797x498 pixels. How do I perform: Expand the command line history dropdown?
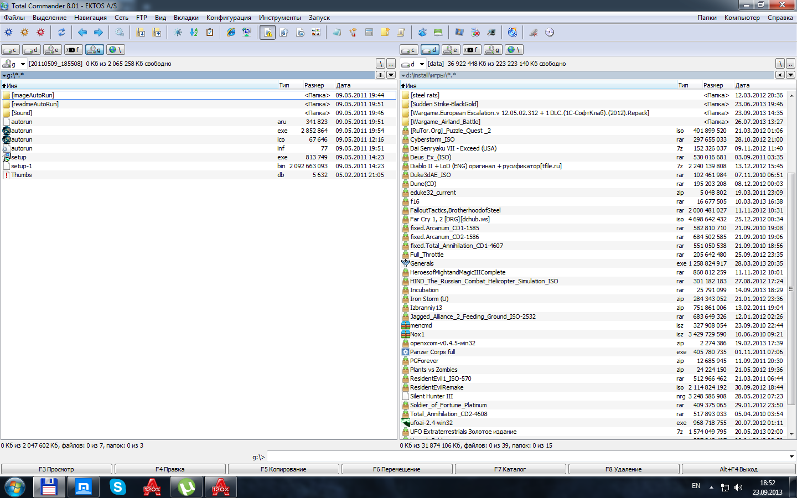792,457
